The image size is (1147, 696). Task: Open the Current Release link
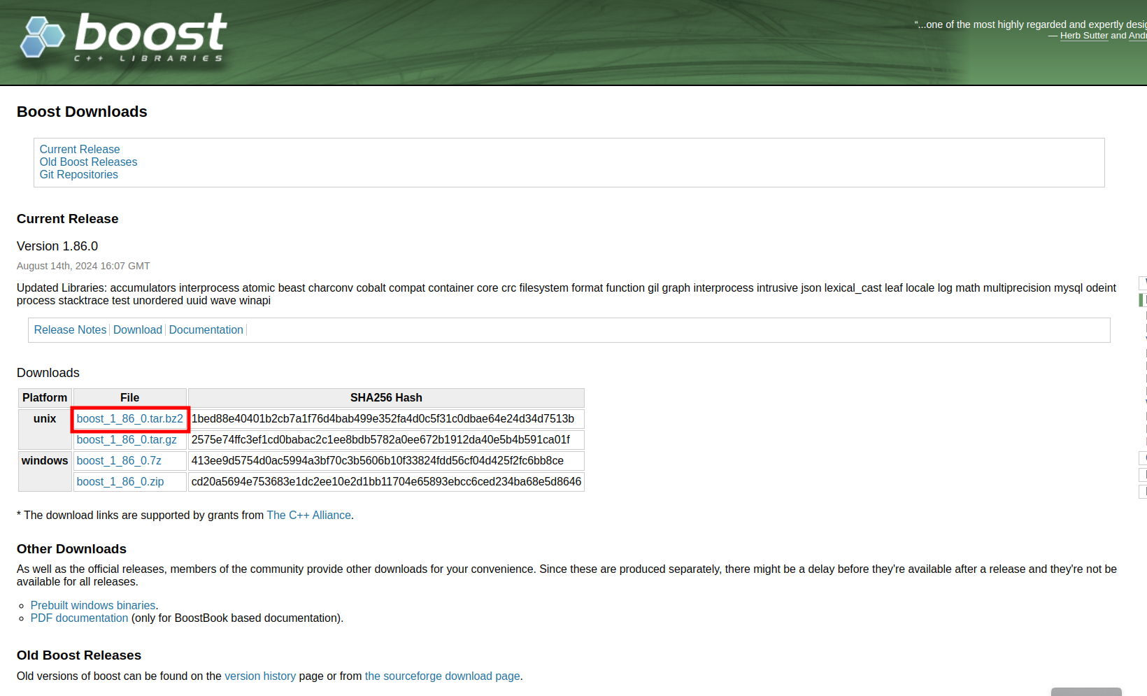(x=79, y=149)
